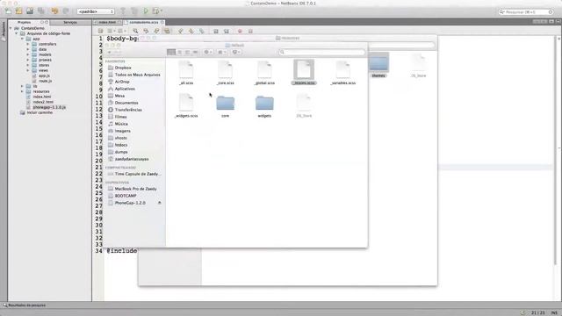Click the Finder search field
Viewport: 562px width, 316px height.
[x=321, y=53]
